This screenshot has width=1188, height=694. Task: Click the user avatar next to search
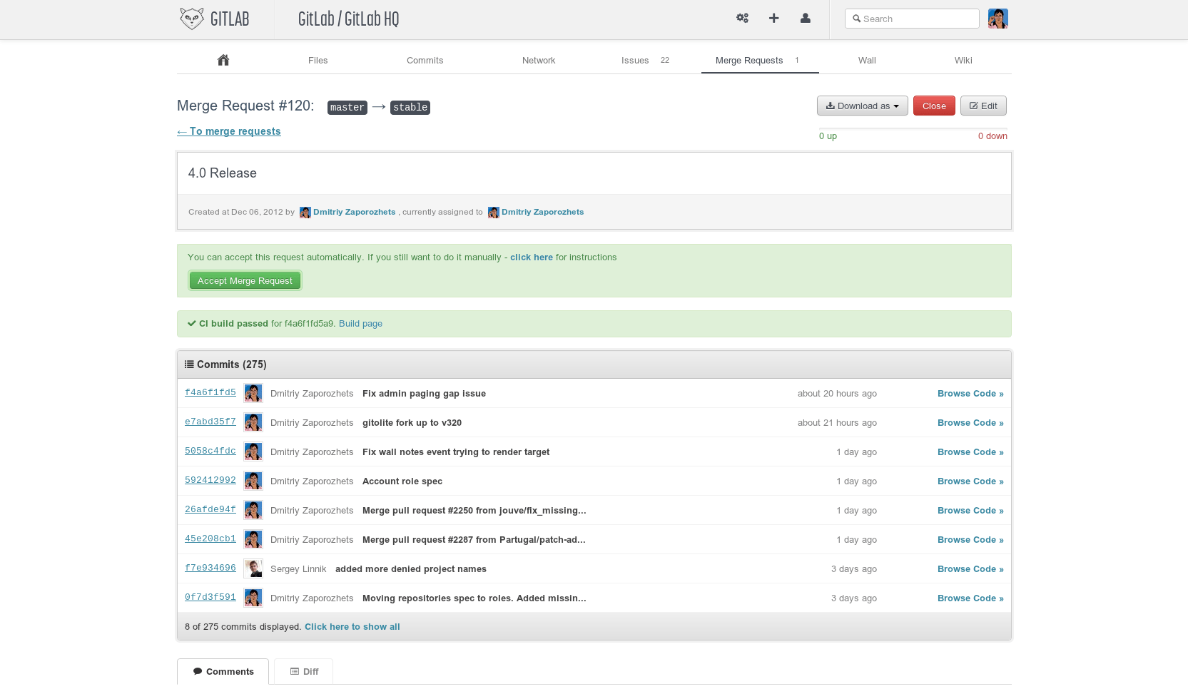997,19
